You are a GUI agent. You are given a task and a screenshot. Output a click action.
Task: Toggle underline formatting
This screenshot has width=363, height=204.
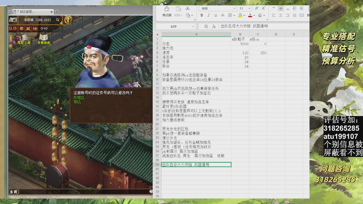[216, 15]
